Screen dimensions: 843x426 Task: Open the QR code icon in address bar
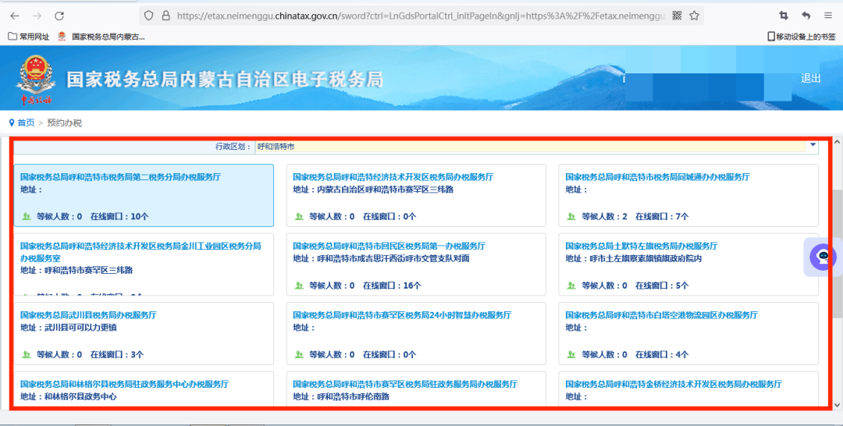pyautogui.click(x=678, y=16)
